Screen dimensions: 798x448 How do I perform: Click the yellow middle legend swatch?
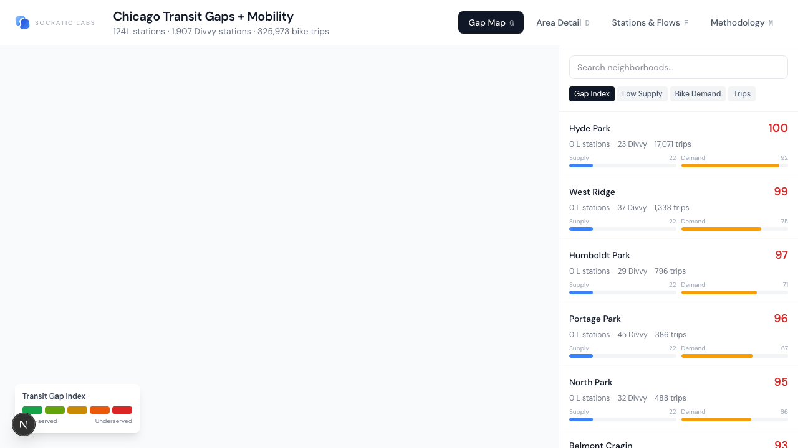(77, 410)
